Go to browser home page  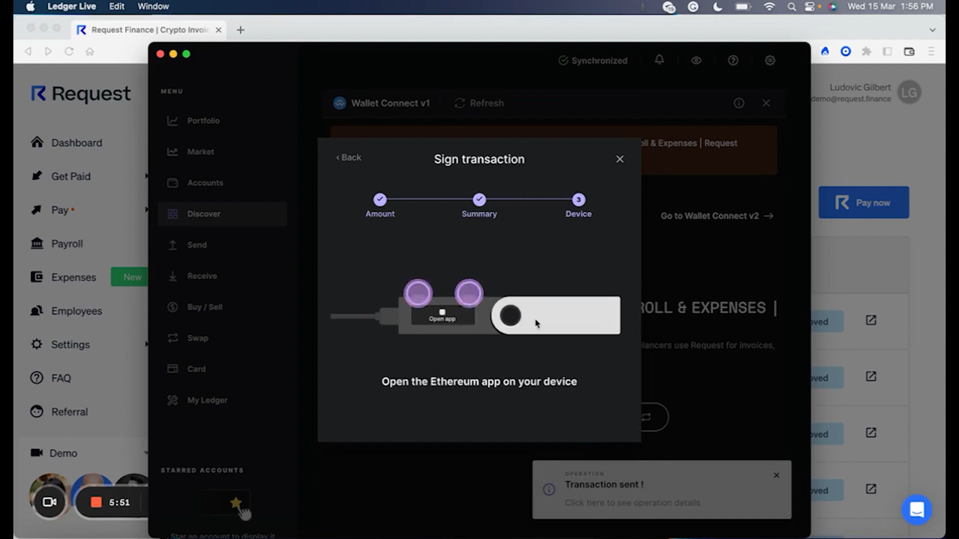coord(90,52)
